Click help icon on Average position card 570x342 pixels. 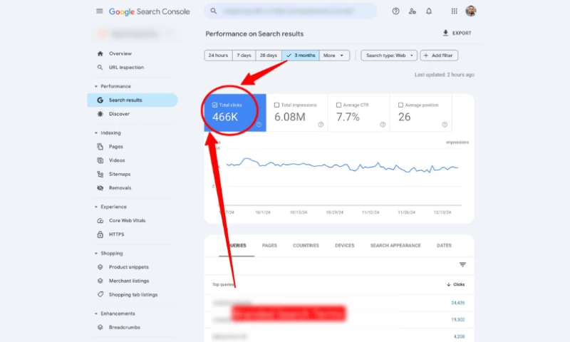coord(445,125)
